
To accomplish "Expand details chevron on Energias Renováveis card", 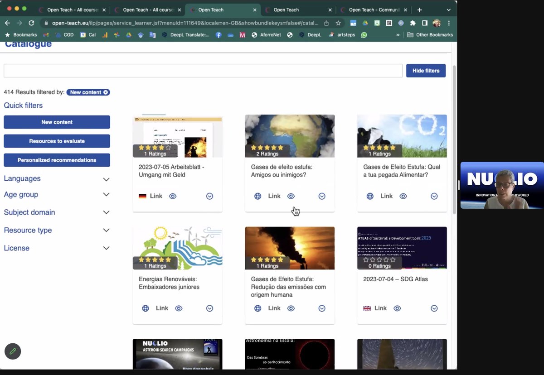I will pos(209,308).
